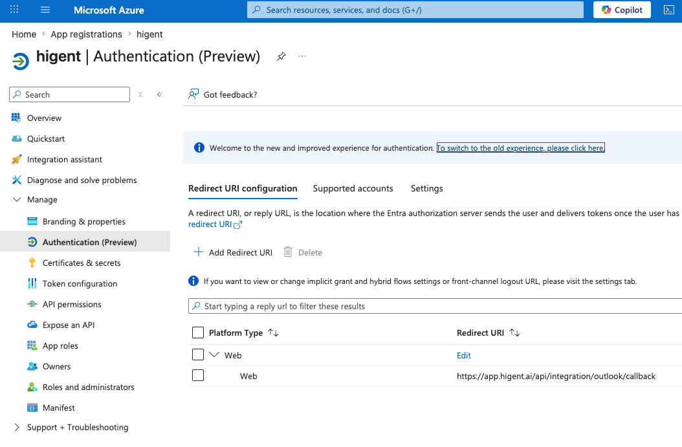Click the Got feedback? text button
Viewport: 682px width, 447px height.
tap(230, 95)
